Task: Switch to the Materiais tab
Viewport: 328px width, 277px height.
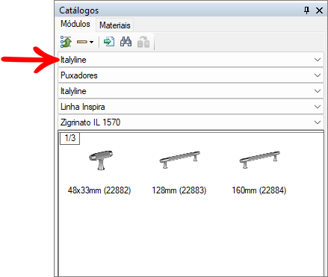Action: click(x=115, y=25)
